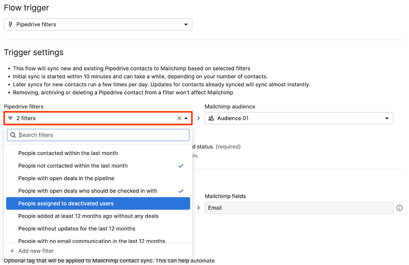This screenshot has height=265, width=409.
Task: Select People without updates for last 12 months
Action: coord(76,229)
